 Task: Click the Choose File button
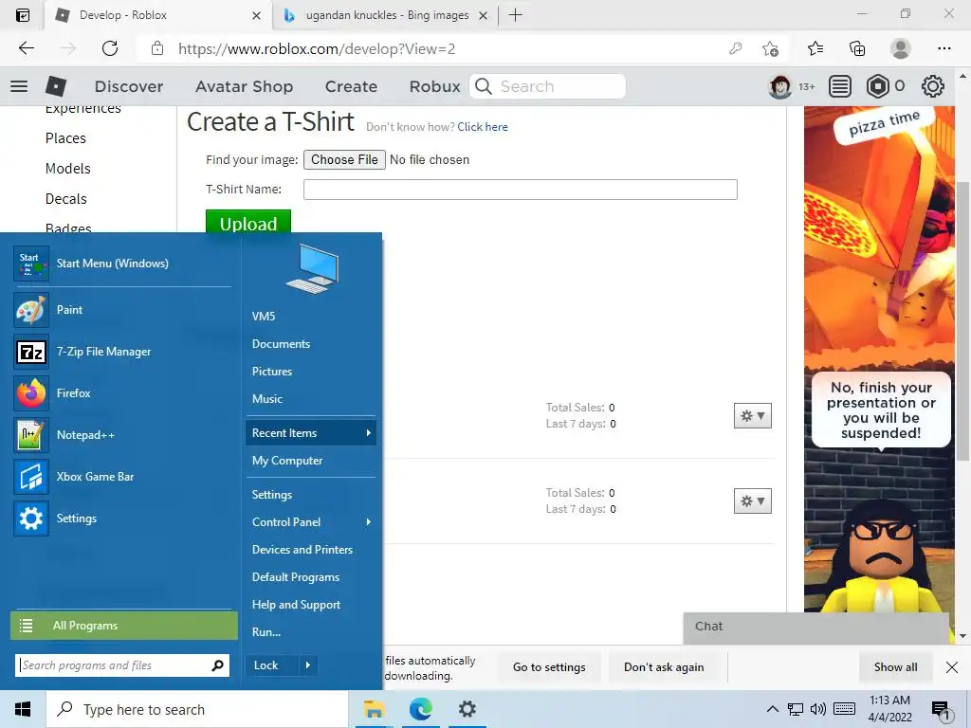(x=344, y=159)
